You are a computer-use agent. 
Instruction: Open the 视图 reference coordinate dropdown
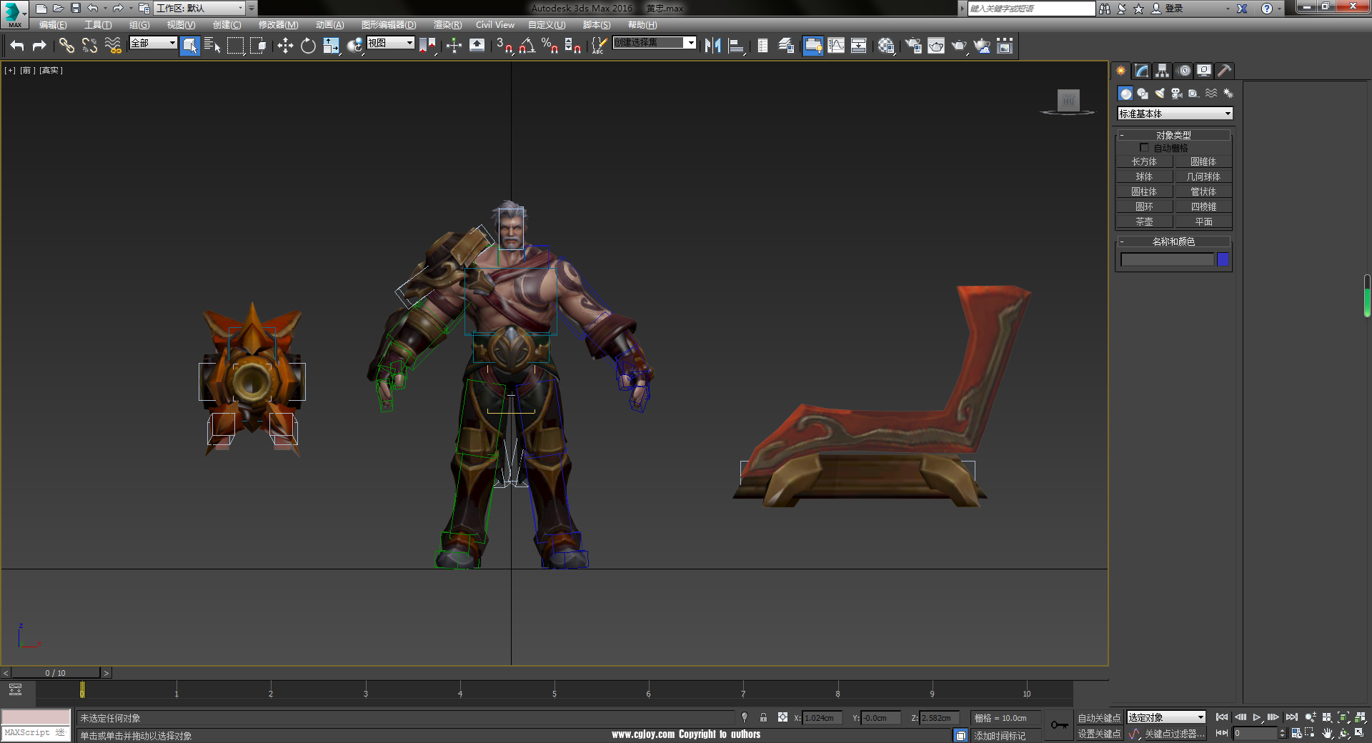pos(391,43)
